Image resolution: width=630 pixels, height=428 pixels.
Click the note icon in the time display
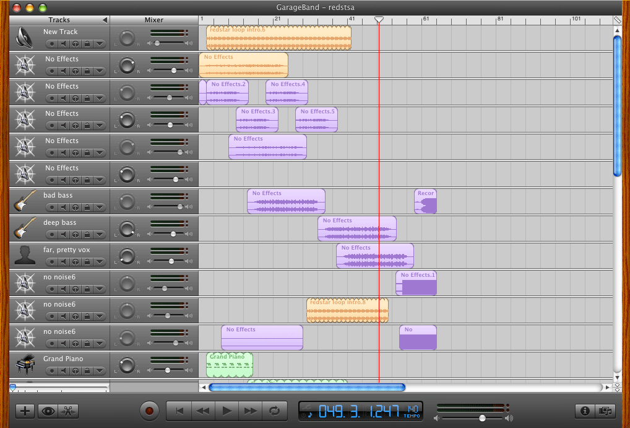[309, 414]
